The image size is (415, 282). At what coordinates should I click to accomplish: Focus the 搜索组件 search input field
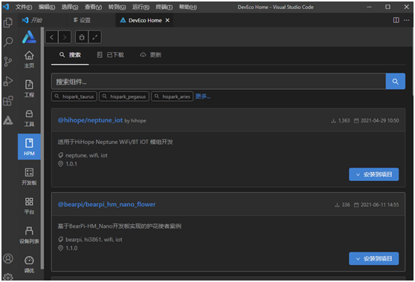pyautogui.click(x=219, y=82)
